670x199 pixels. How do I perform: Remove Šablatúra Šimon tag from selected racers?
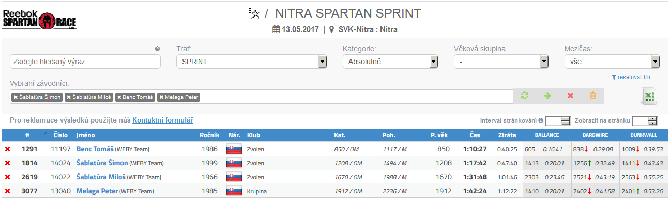(16, 97)
